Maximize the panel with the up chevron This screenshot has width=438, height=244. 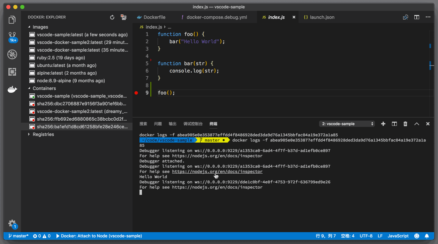416,124
